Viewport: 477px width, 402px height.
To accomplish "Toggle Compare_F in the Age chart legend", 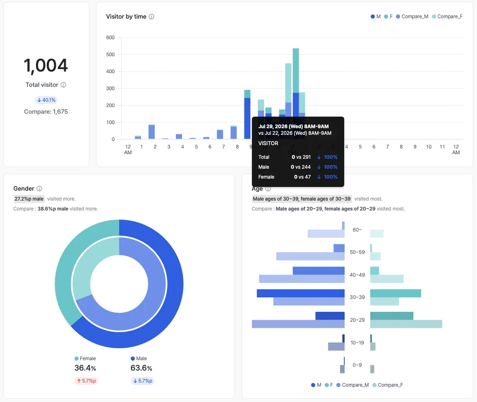I will [x=388, y=385].
